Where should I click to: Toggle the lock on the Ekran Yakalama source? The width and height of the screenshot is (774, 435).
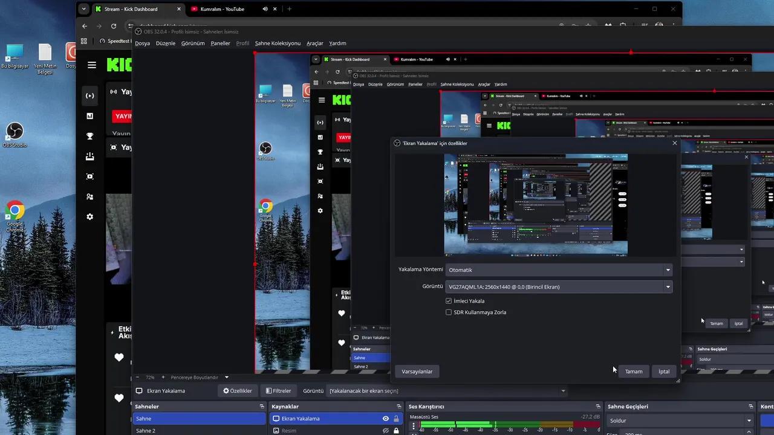click(396, 418)
